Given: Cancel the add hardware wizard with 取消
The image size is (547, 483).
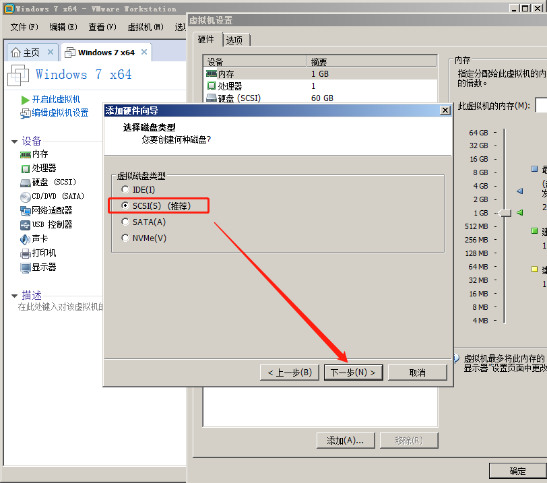Looking at the screenshot, I should [x=417, y=373].
